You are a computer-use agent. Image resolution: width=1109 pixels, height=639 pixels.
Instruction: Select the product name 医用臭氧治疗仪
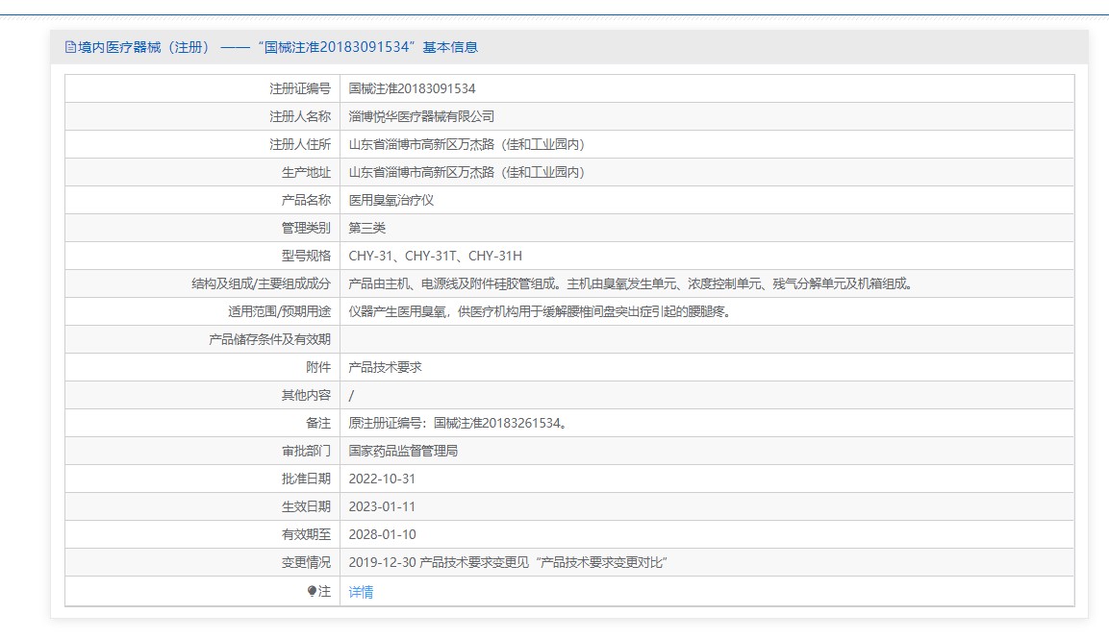[391, 200]
